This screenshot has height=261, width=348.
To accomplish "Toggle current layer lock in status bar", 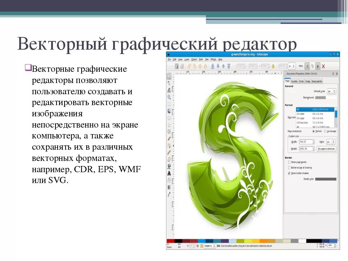I will point(202,246).
